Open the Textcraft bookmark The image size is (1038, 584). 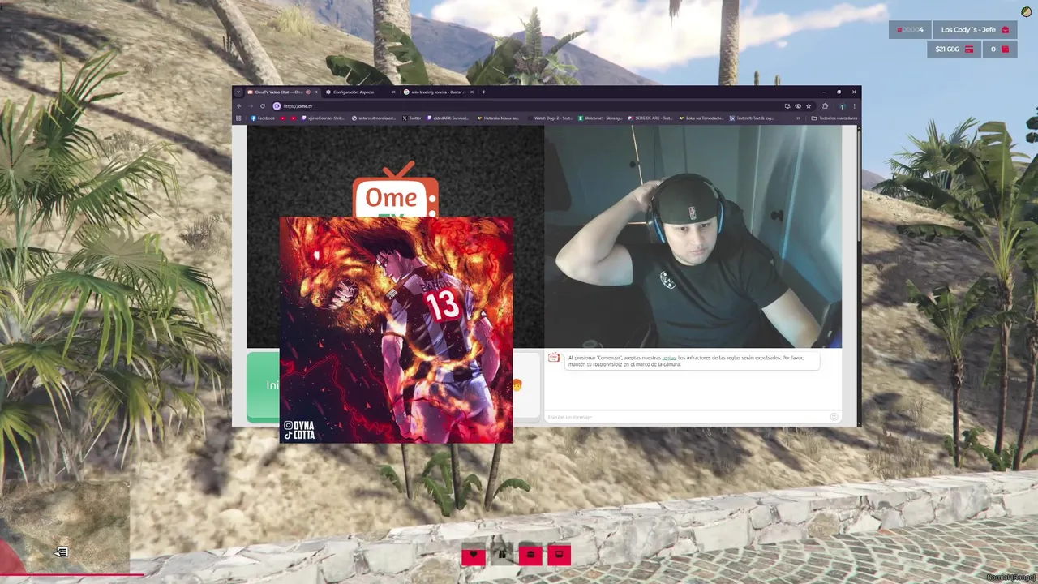pos(752,118)
